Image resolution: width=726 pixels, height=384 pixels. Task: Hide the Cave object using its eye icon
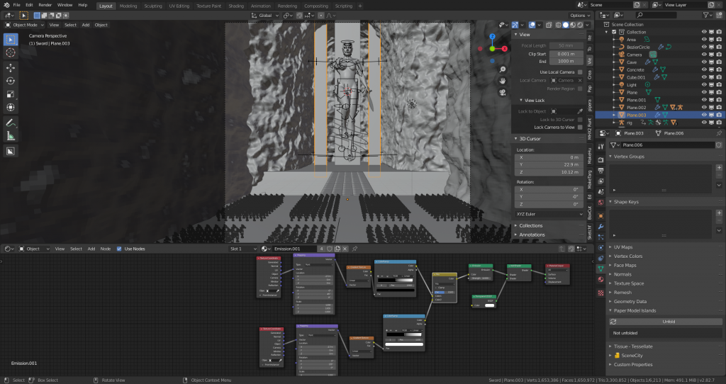click(x=704, y=62)
